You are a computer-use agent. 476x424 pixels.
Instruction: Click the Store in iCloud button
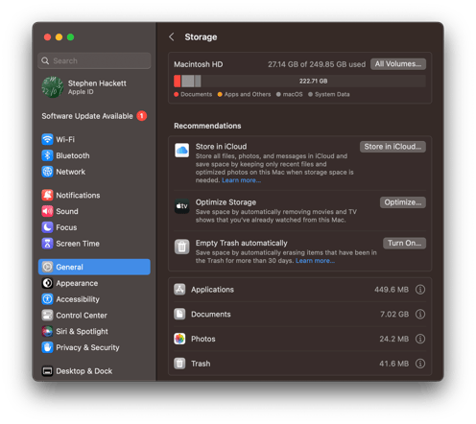[x=393, y=147]
